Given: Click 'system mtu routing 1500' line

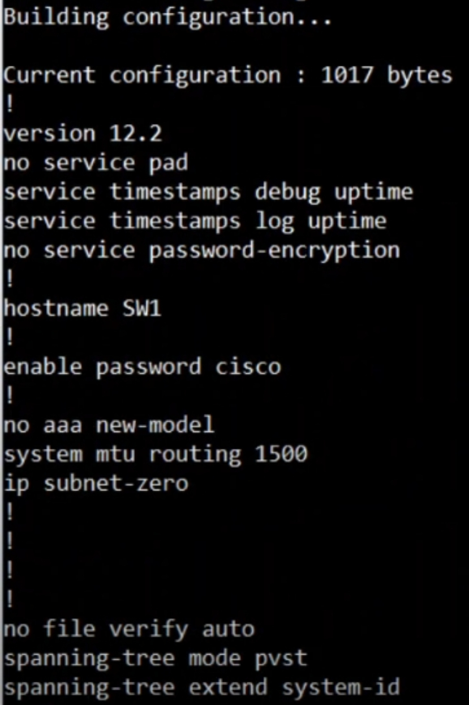Looking at the screenshot, I should [x=156, y=454].
